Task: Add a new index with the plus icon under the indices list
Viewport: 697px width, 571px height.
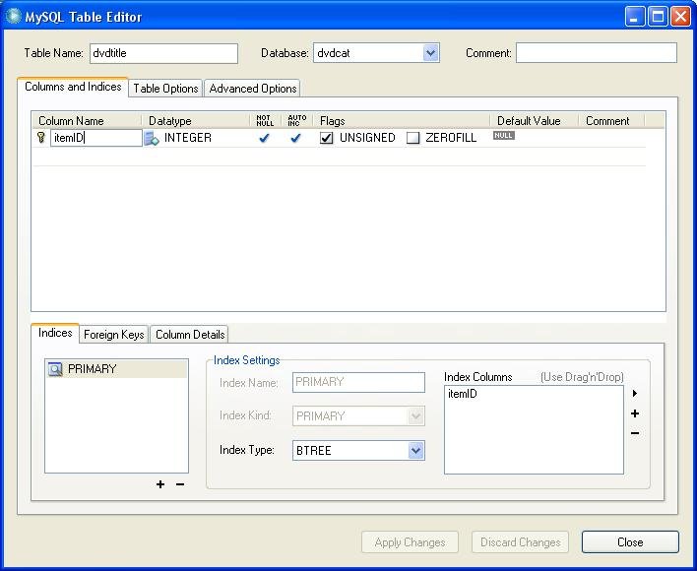Action: (160, 484)
